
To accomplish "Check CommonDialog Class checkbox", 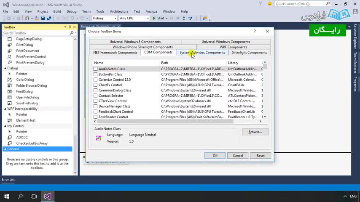I will [x=96, y=90].
